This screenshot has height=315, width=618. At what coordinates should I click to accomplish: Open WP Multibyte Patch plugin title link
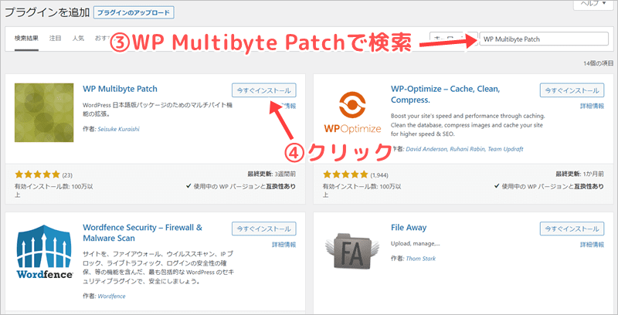119,89
